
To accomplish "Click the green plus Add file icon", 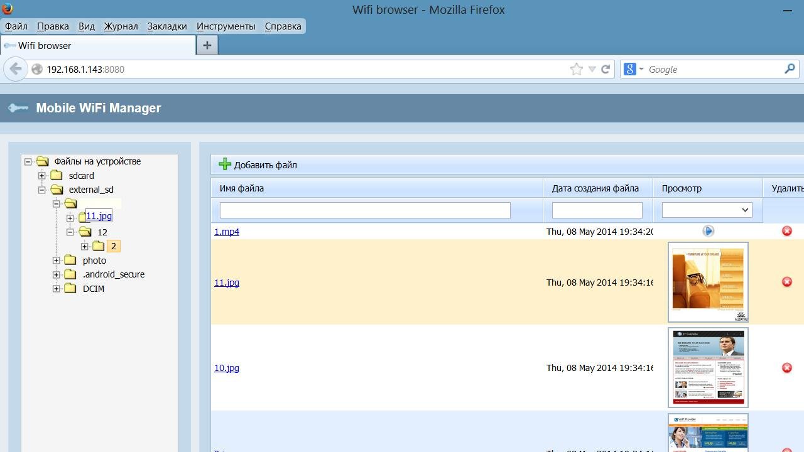I will pyautogui.click(x=225, y=164).
